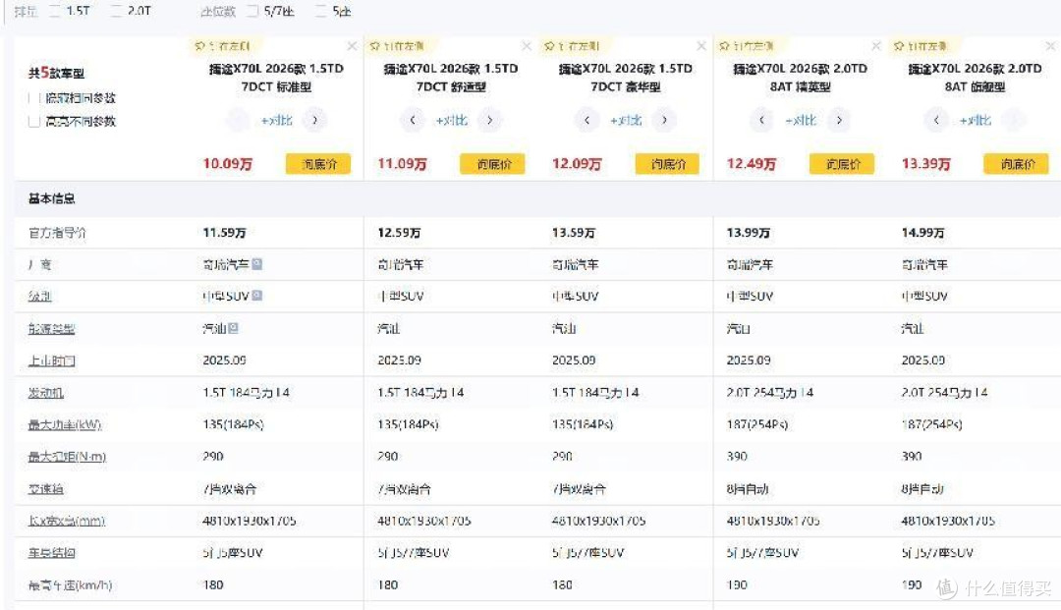The width and height of the screenshot is (1061, 610).
Task: Remove the 1.5TD 7DCT 标准型 column
Action: pos(352,46)
